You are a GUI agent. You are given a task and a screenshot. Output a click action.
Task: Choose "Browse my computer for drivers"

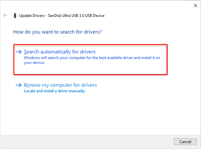pos(60,85)
